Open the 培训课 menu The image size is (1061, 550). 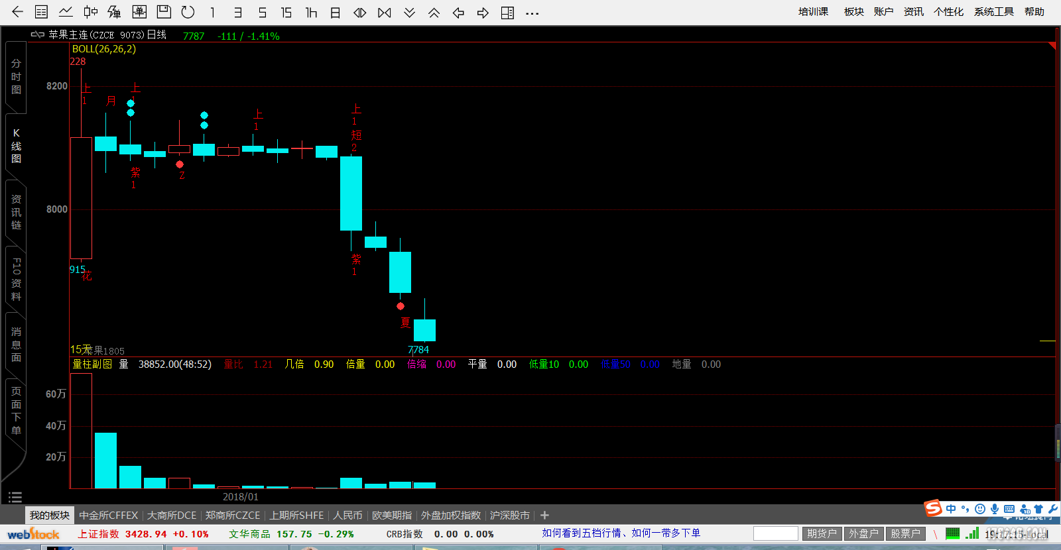pos(814,11)
